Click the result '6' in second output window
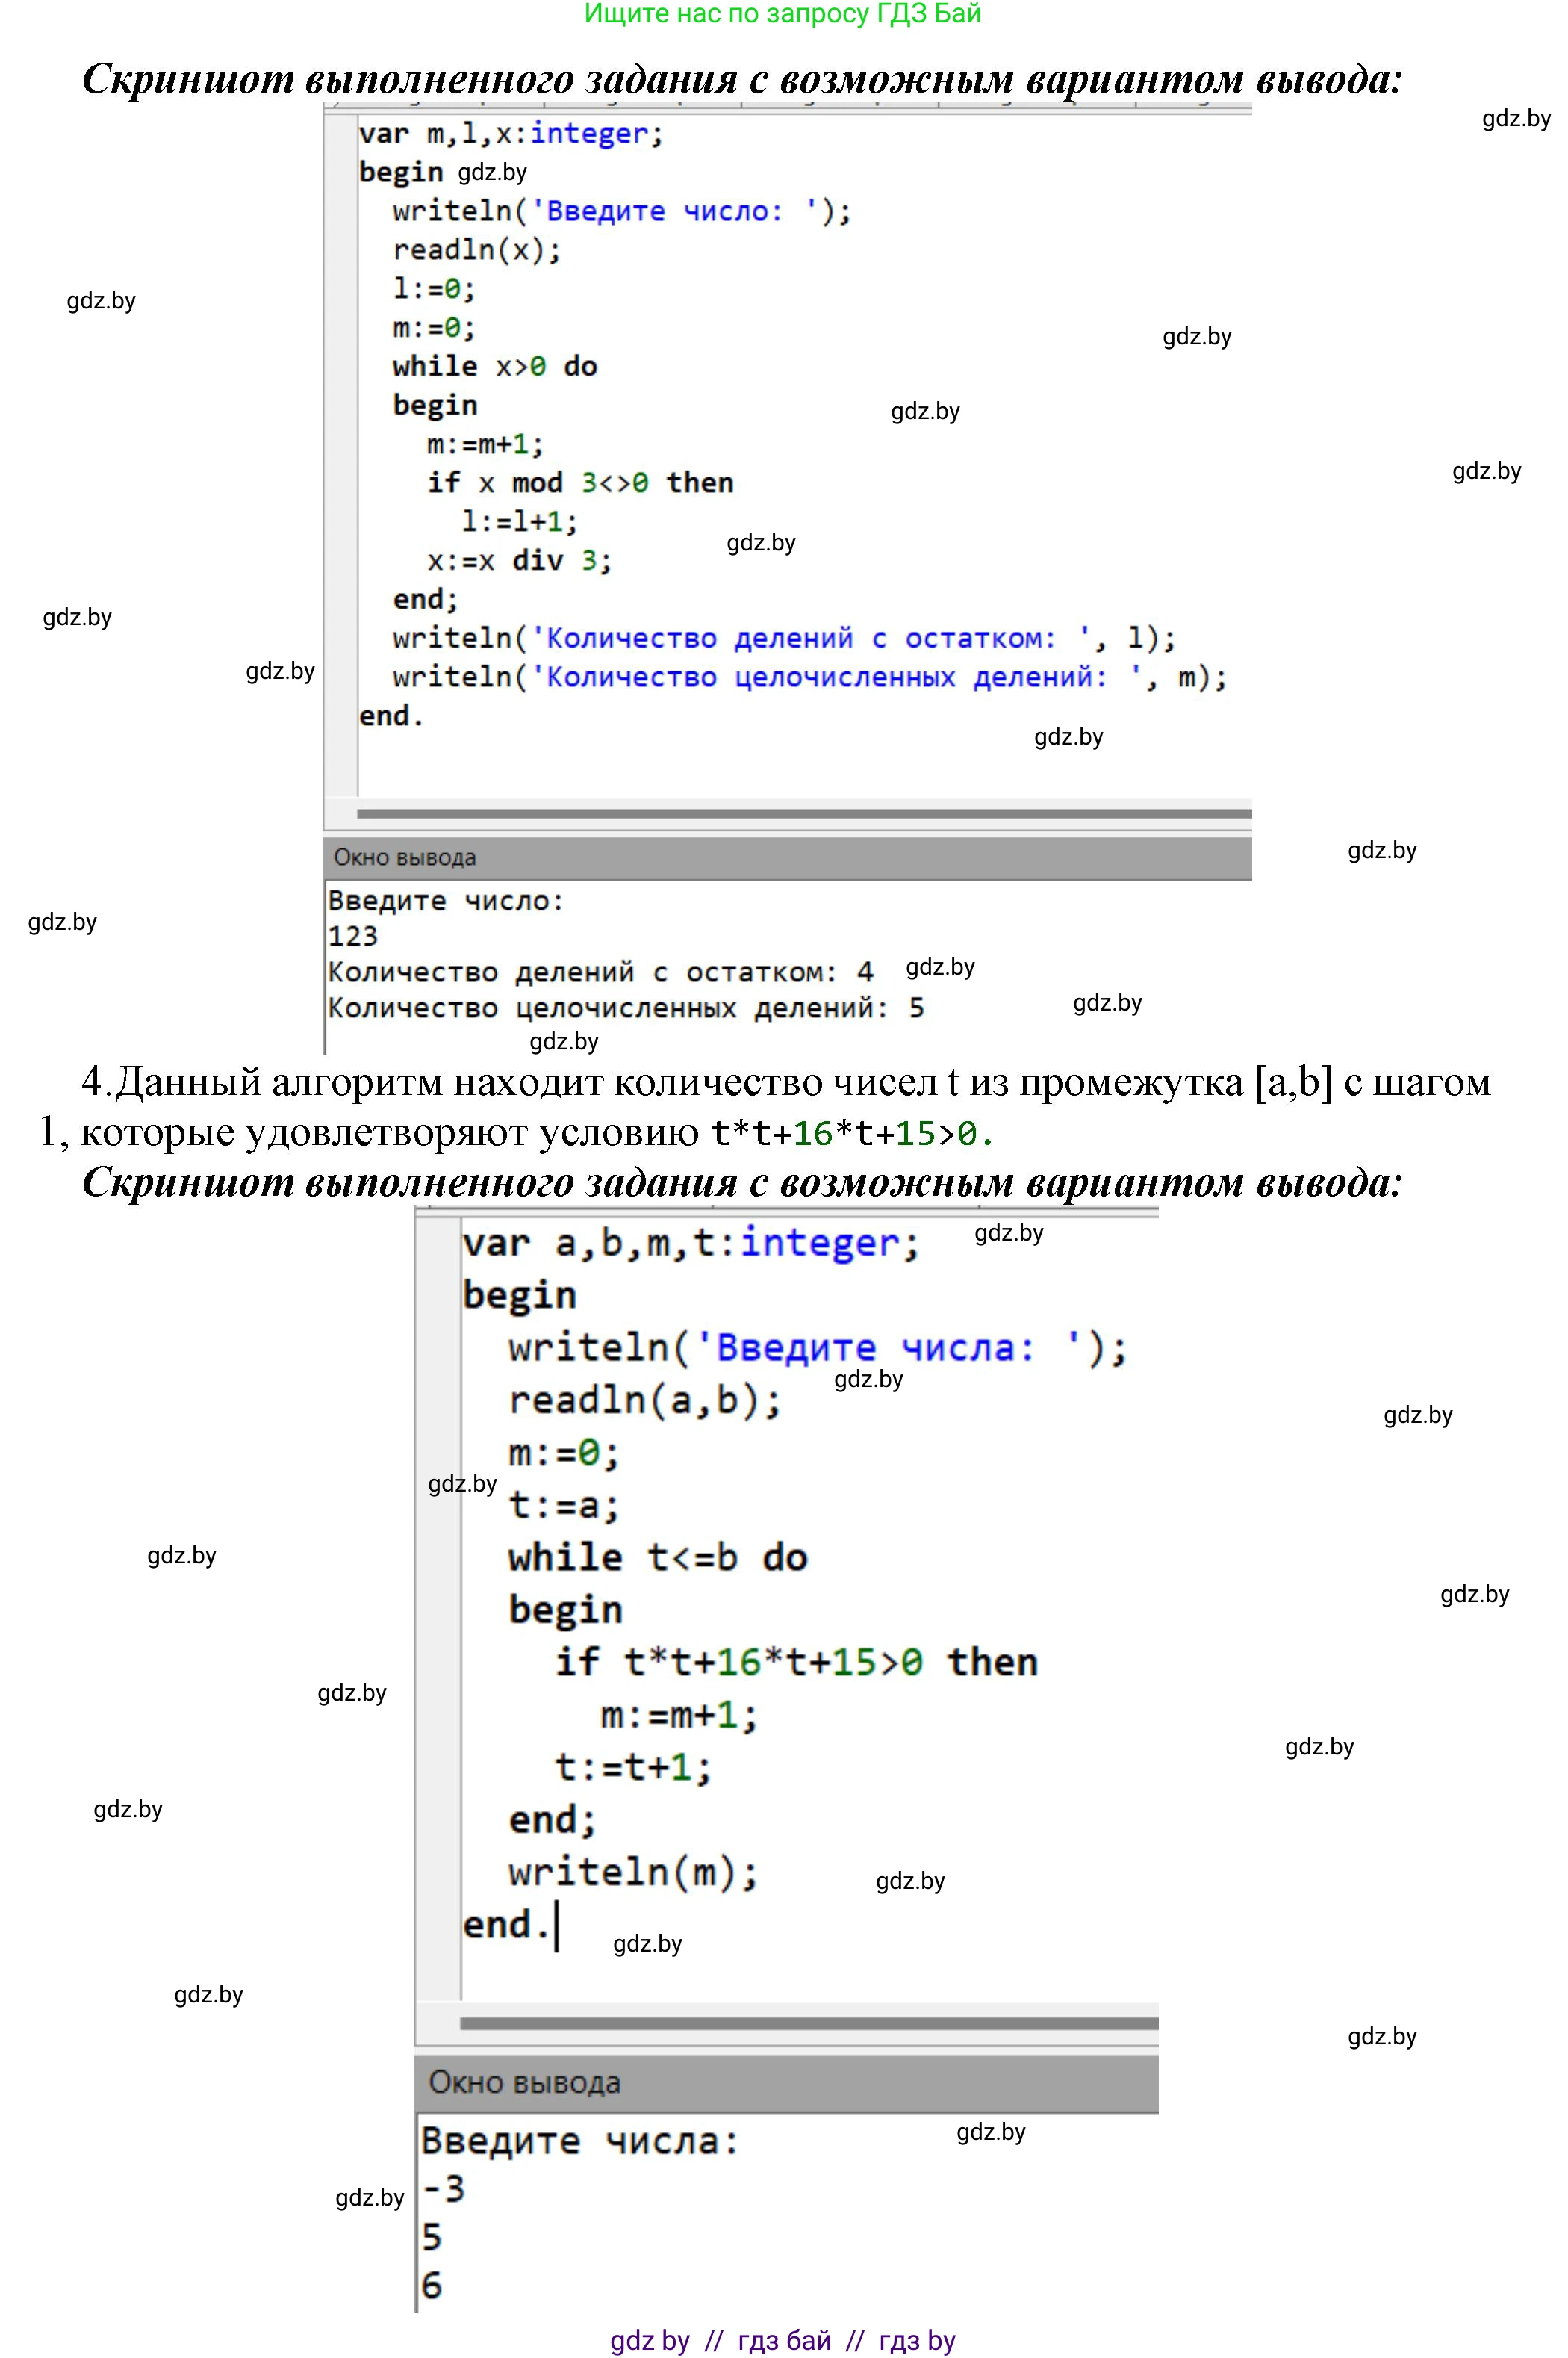The width and height of the screenshot is (1568, 2358). (431, 2285)
